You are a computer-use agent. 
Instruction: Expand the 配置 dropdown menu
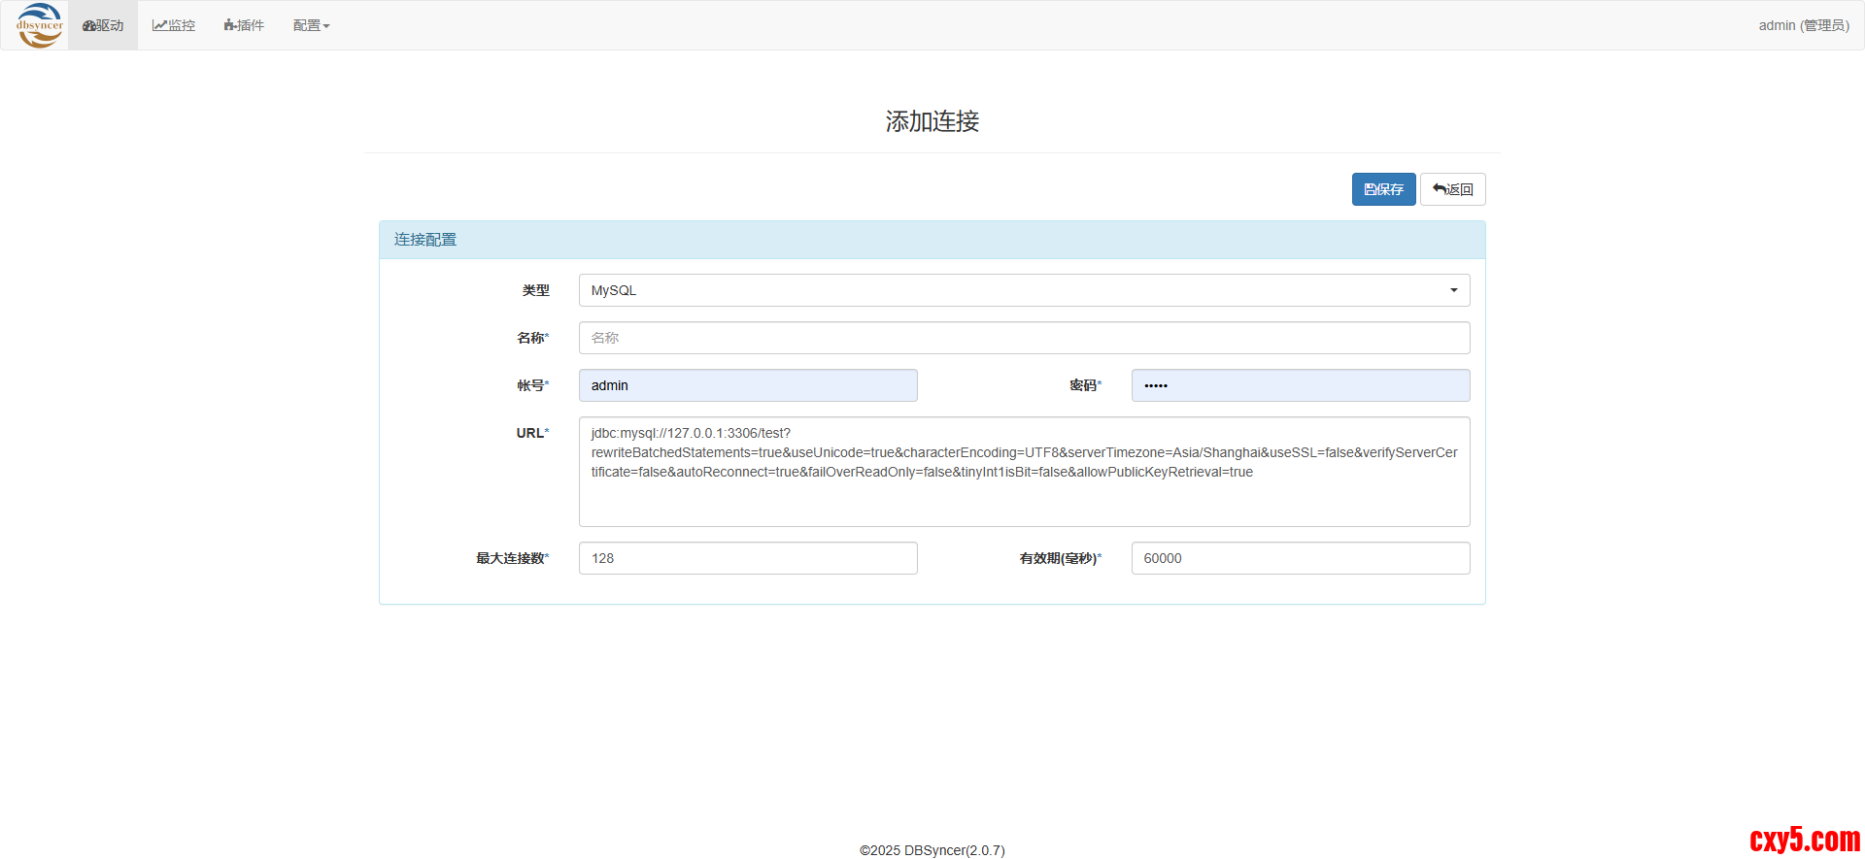pos(311,25)
